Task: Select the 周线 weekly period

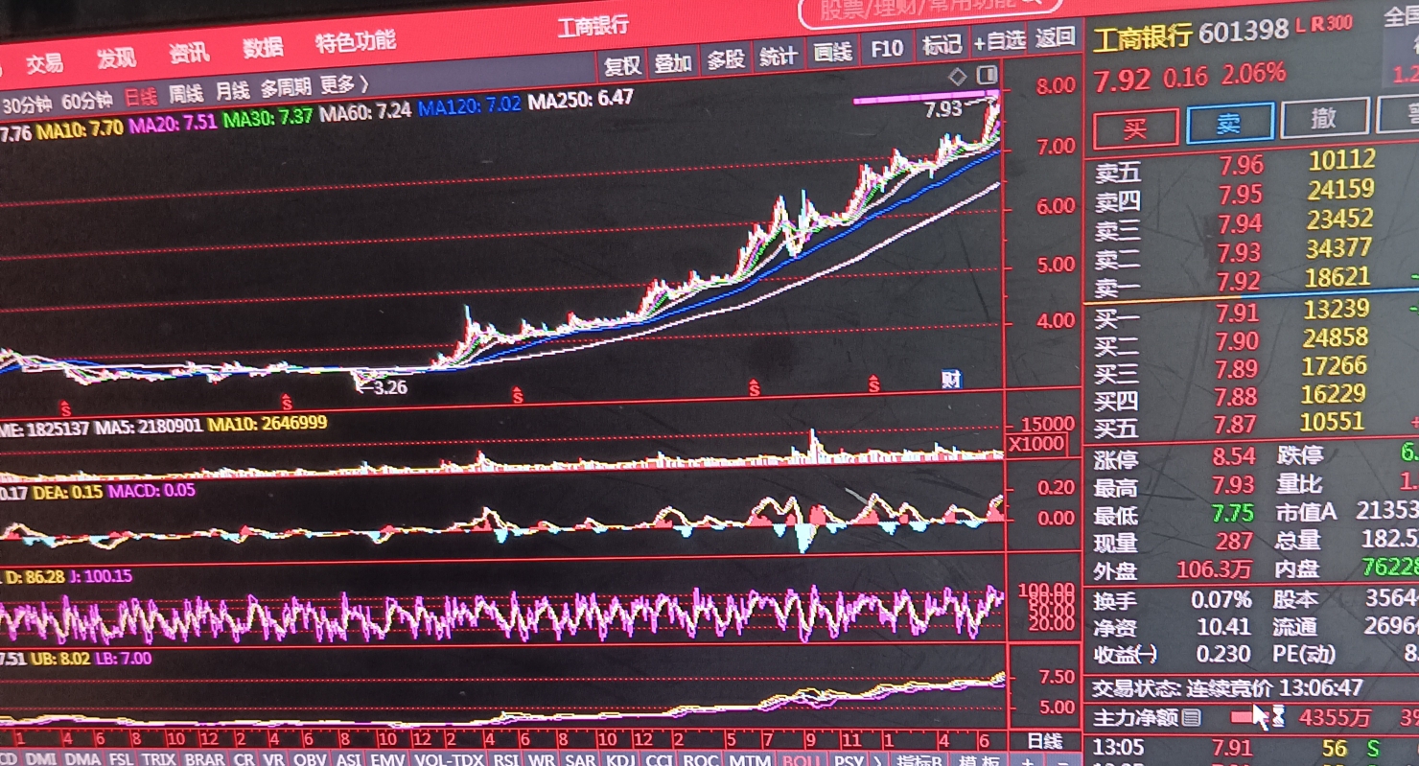Action: point(187,94)
